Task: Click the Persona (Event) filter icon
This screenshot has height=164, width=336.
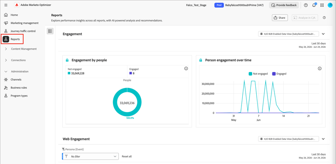Action: pos(64,149)
